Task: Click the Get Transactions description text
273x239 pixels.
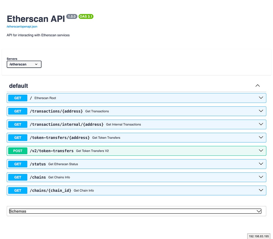Action: pyautogui.click(x=97, y=111)
